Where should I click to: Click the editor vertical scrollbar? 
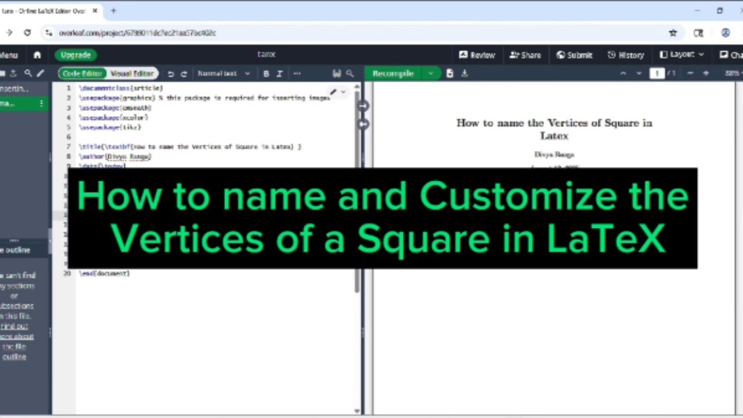coord(357,192)
